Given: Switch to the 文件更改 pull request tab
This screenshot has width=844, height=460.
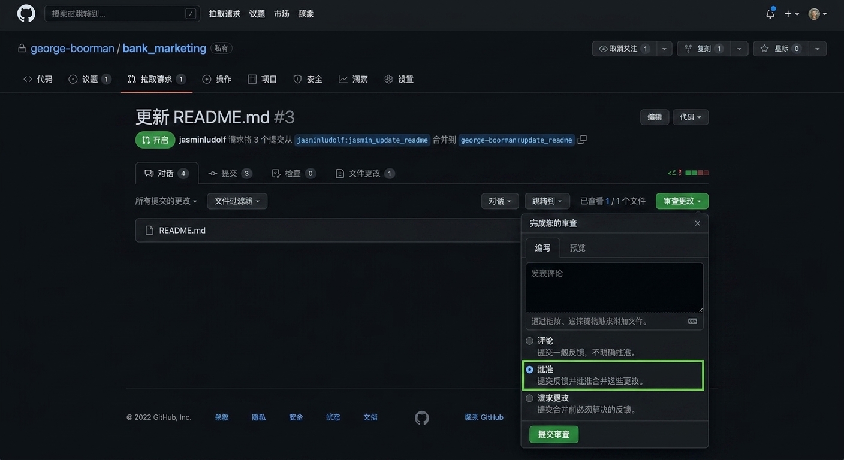Looking at the screenshot, I should [365, 173].
